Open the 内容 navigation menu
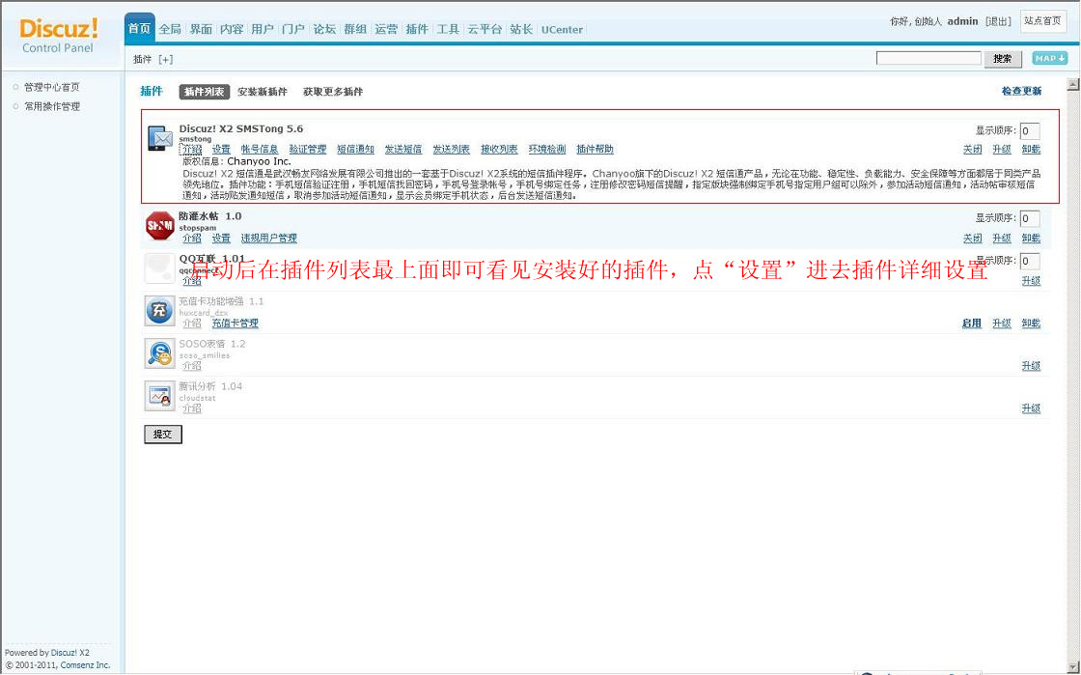 pos(232,29)
